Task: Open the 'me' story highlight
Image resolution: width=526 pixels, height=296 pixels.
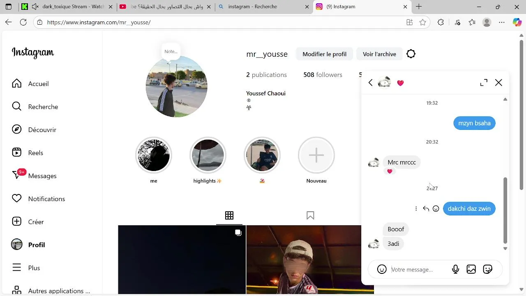Action: [154, 155]
